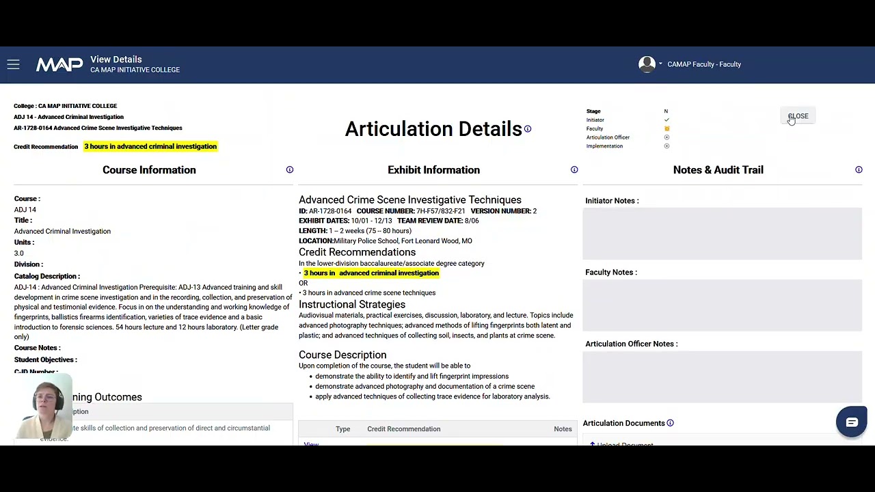Screen dimensions: 875x492
Task: Open the user profile avatar
Action: 647,64
